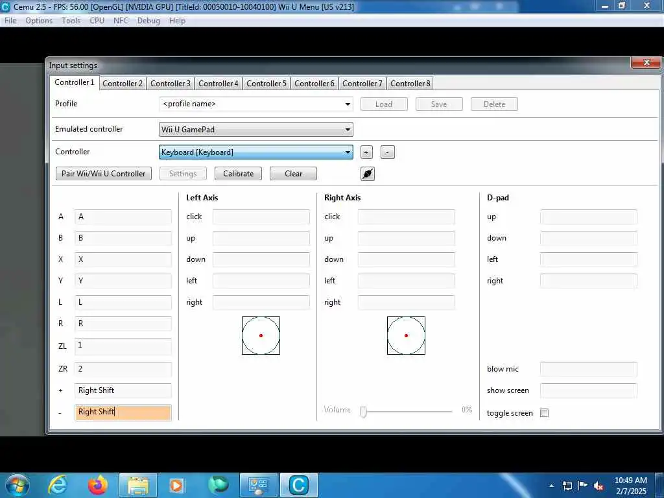Open Firefox from the taskbar
The height and width of the screenshot is (498, 664).
[x=98, y=485]
